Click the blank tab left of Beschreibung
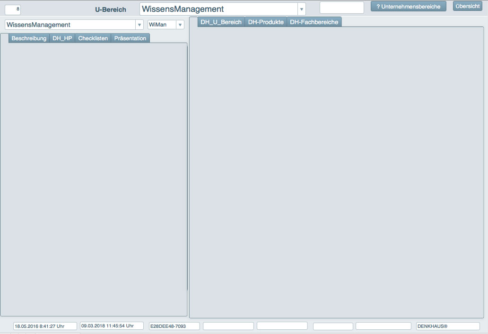 (x=4, y=38)
